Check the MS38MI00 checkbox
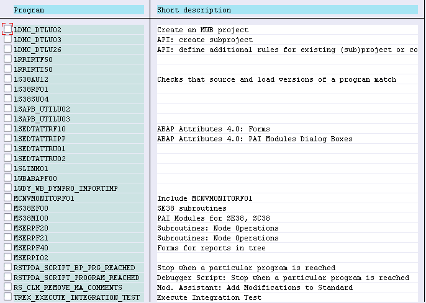Screen dimensions: 426x303 pyautogui.click(x=7, y=217)
